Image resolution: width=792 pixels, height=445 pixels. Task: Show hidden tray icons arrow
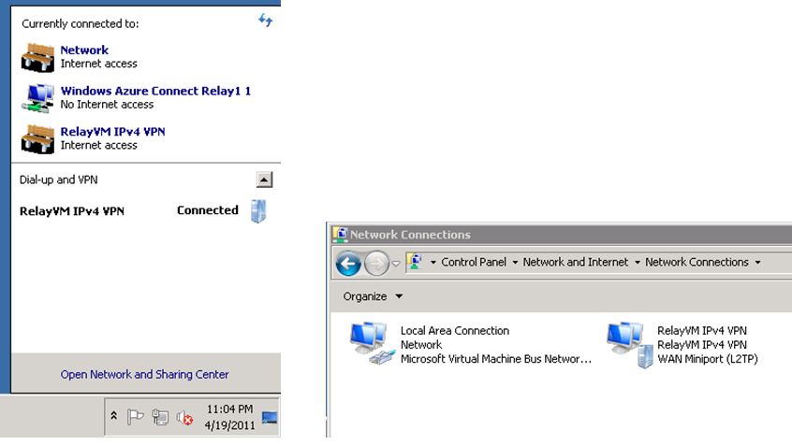pos(114,416)
